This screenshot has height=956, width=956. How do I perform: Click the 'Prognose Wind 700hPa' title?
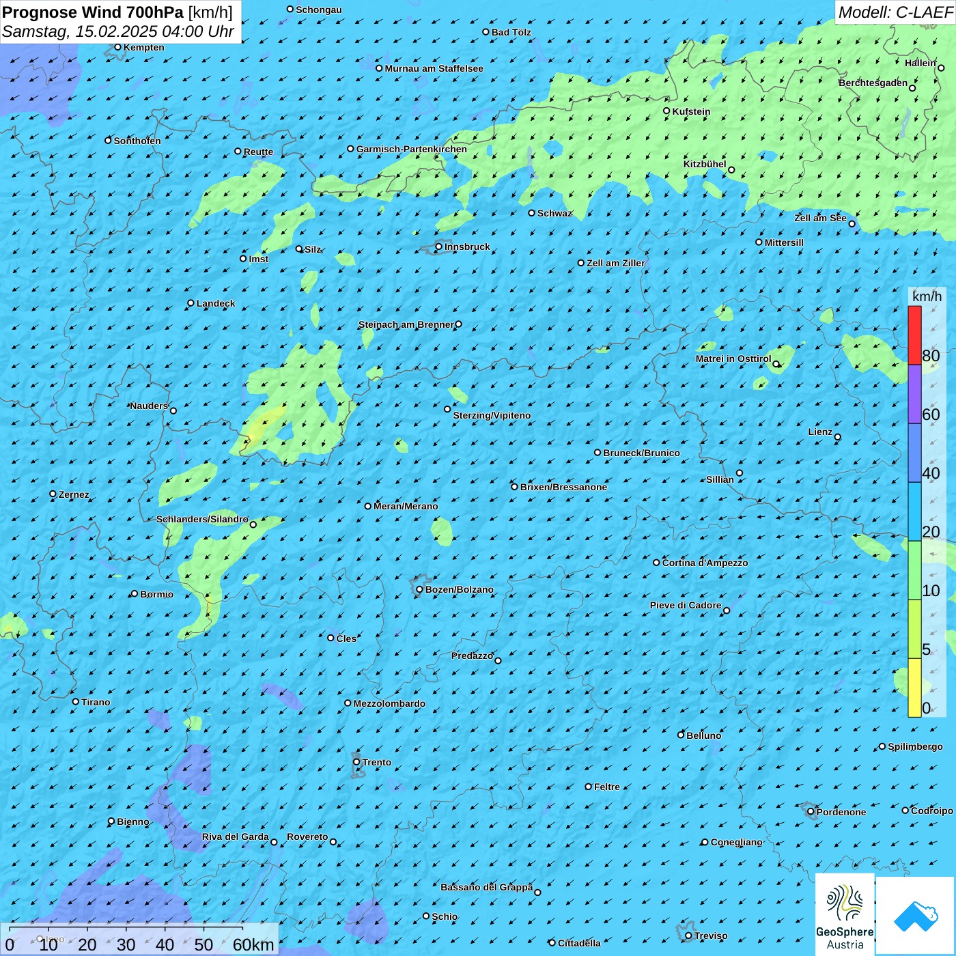coord(93,12)
